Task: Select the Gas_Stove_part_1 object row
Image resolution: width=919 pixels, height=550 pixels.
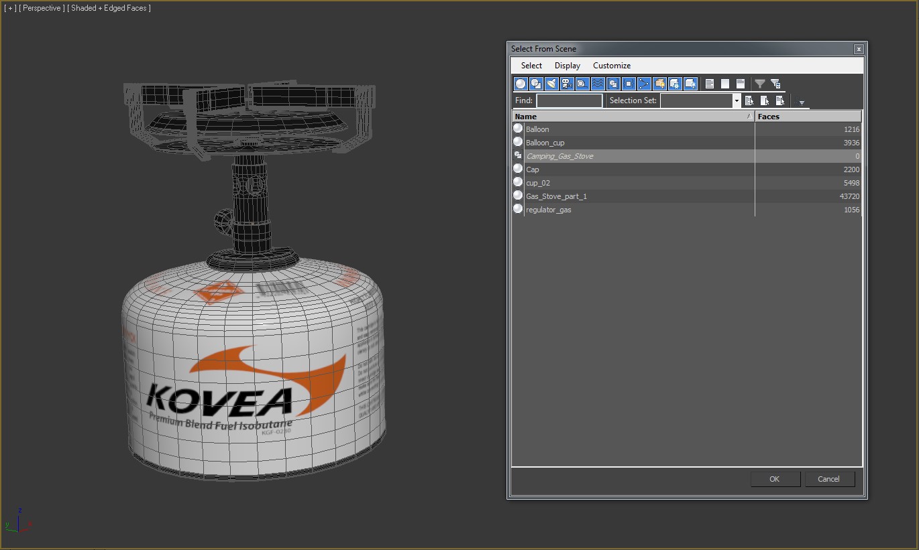Action: tap(686, 196)
